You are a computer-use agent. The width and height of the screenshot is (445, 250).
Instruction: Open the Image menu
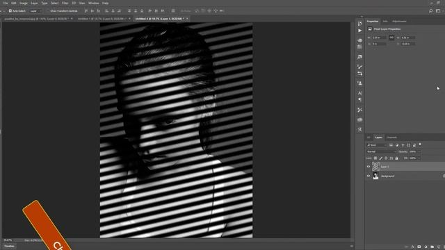(24, 3)
